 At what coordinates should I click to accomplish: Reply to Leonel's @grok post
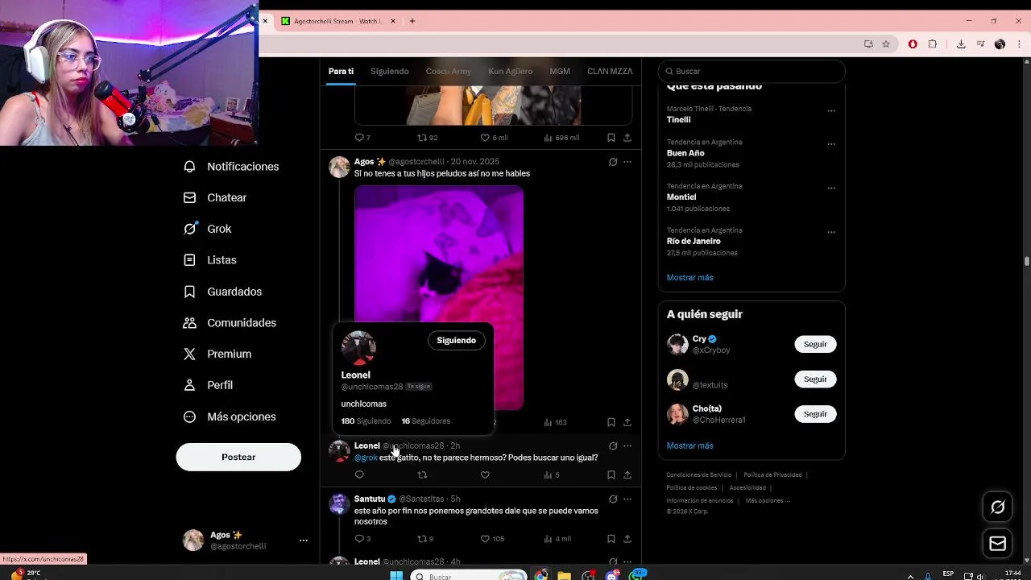pos(359,475)
